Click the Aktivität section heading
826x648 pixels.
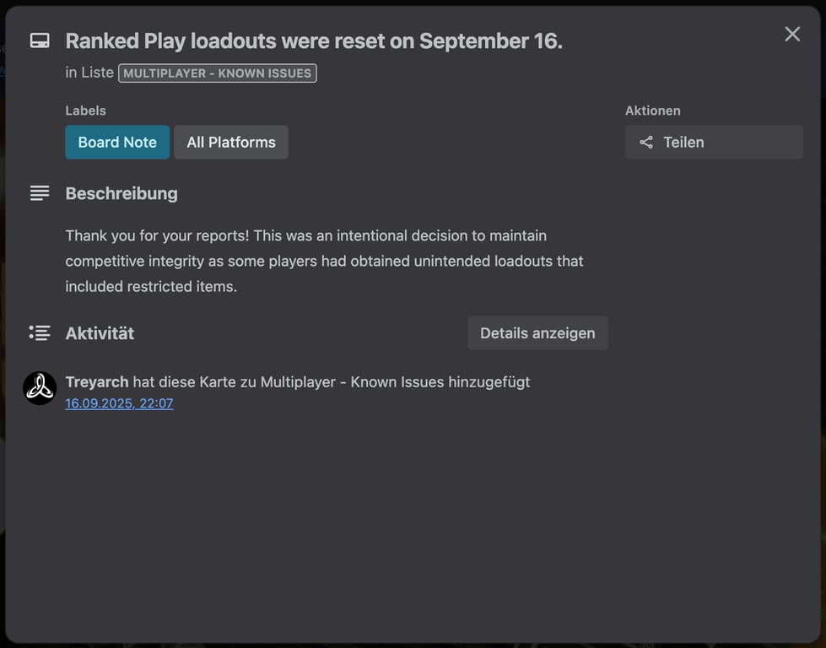click(x=100, y=333)
